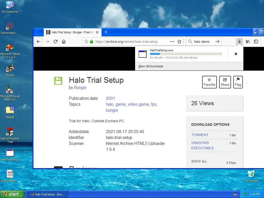Open the bungie topic link
The image size is (264, 198).
coord(112,110)
